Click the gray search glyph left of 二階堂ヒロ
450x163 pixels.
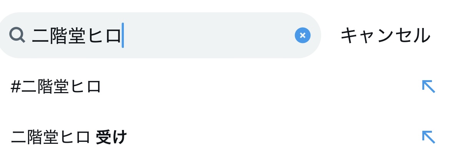(x=17, y=35)
